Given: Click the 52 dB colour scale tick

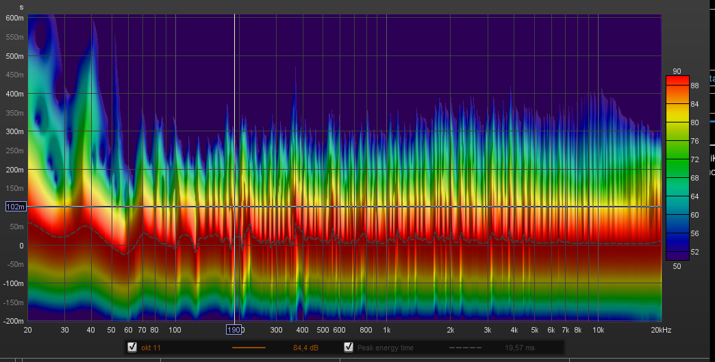Looking at the screenshot, I should [x=694, y=252].
